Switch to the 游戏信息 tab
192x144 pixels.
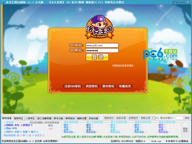(7, 118)
